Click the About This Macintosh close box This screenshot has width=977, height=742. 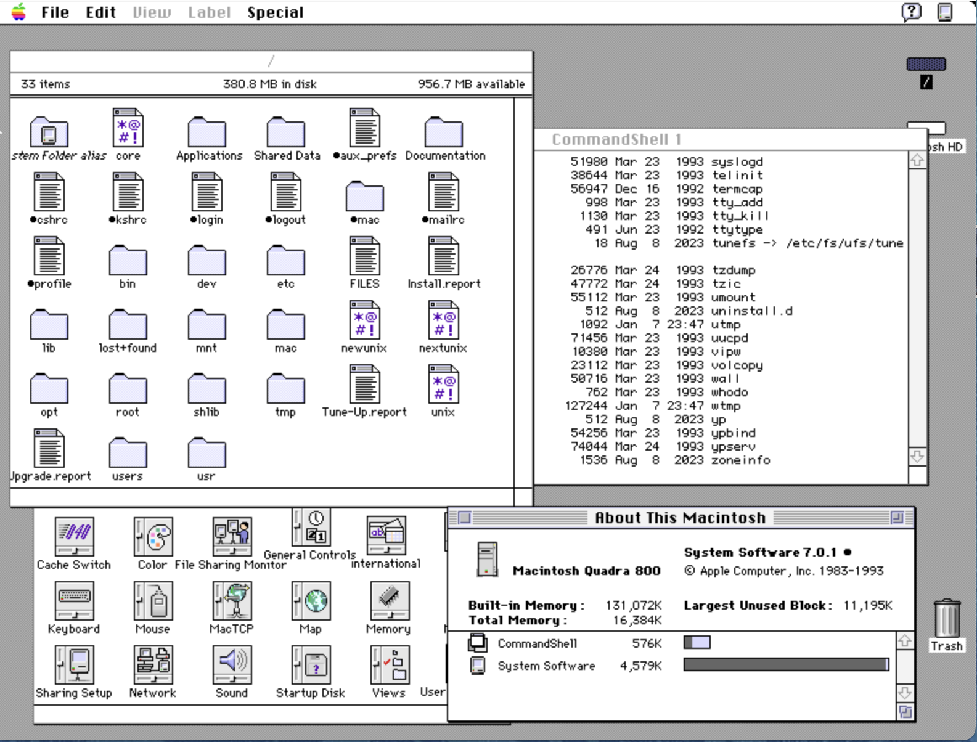[x=465, y=518]
